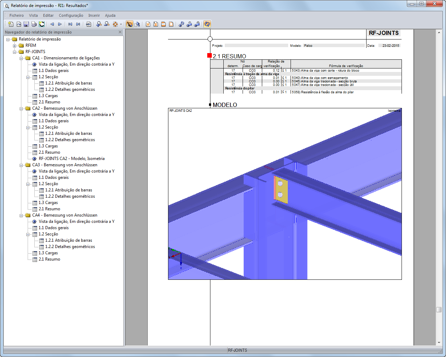Open the Ajuda menu
Screen dimensions: 446x357
click(110, 15)
